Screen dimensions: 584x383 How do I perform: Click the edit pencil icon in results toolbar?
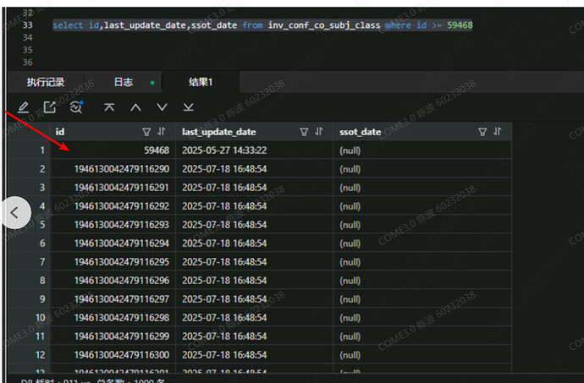click(x=24, y=107)
